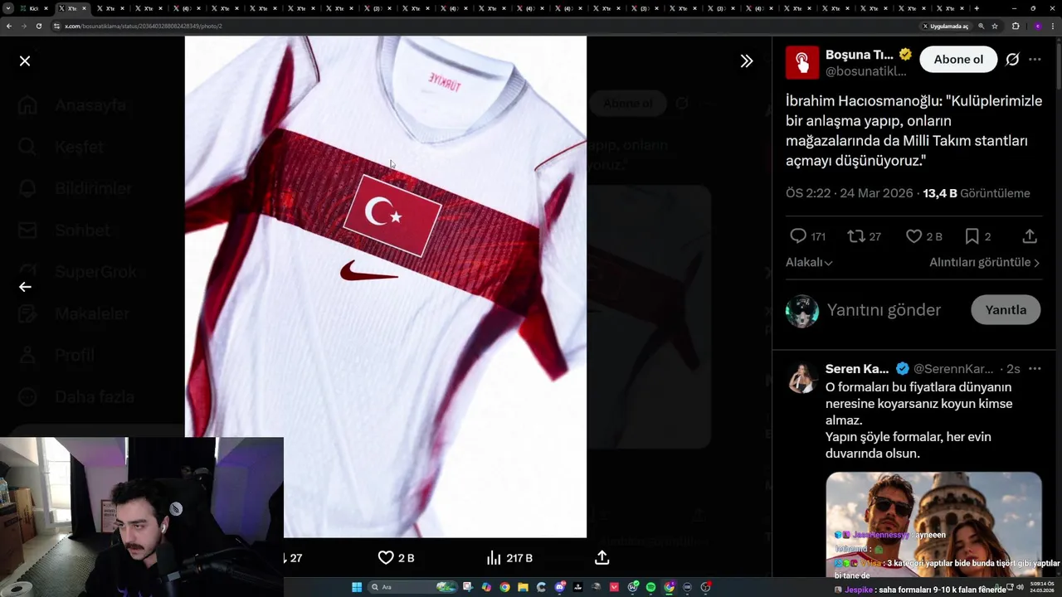This screenshot has width=1062, height=597.
Task: Click browser zoom magnifier icon
Action: 982,26
